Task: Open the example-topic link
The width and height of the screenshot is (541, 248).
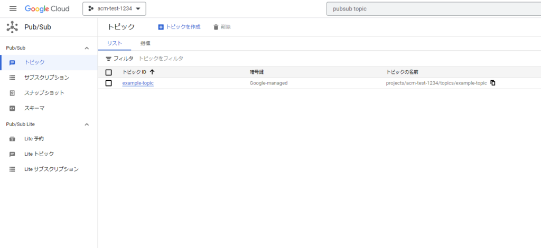Action: tap(138, 83)
